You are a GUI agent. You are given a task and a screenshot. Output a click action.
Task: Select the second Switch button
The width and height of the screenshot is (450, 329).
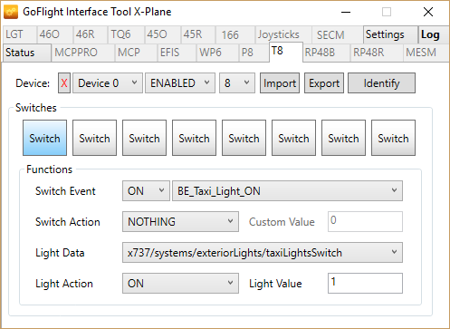[x=94, y=138]
